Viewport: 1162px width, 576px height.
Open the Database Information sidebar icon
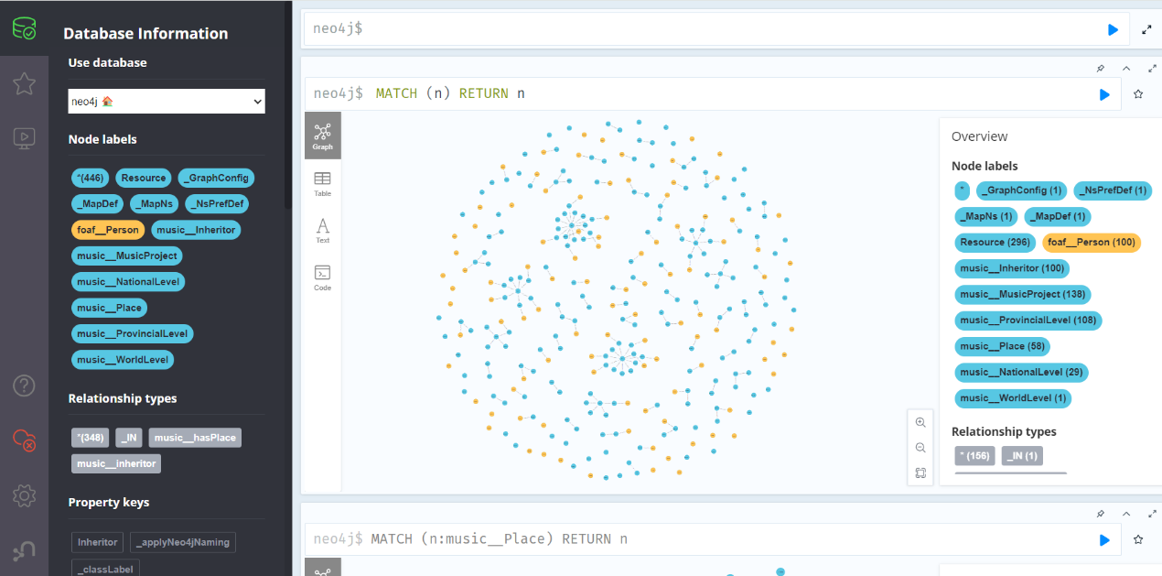click(24, 30)
